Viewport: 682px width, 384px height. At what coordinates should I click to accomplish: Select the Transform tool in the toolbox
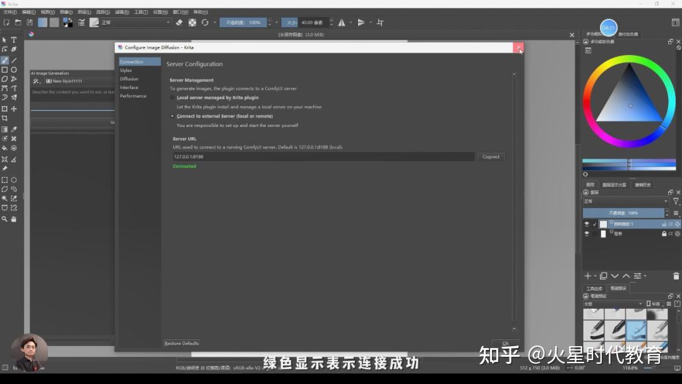pyautogui.click(x=5, y=109)
